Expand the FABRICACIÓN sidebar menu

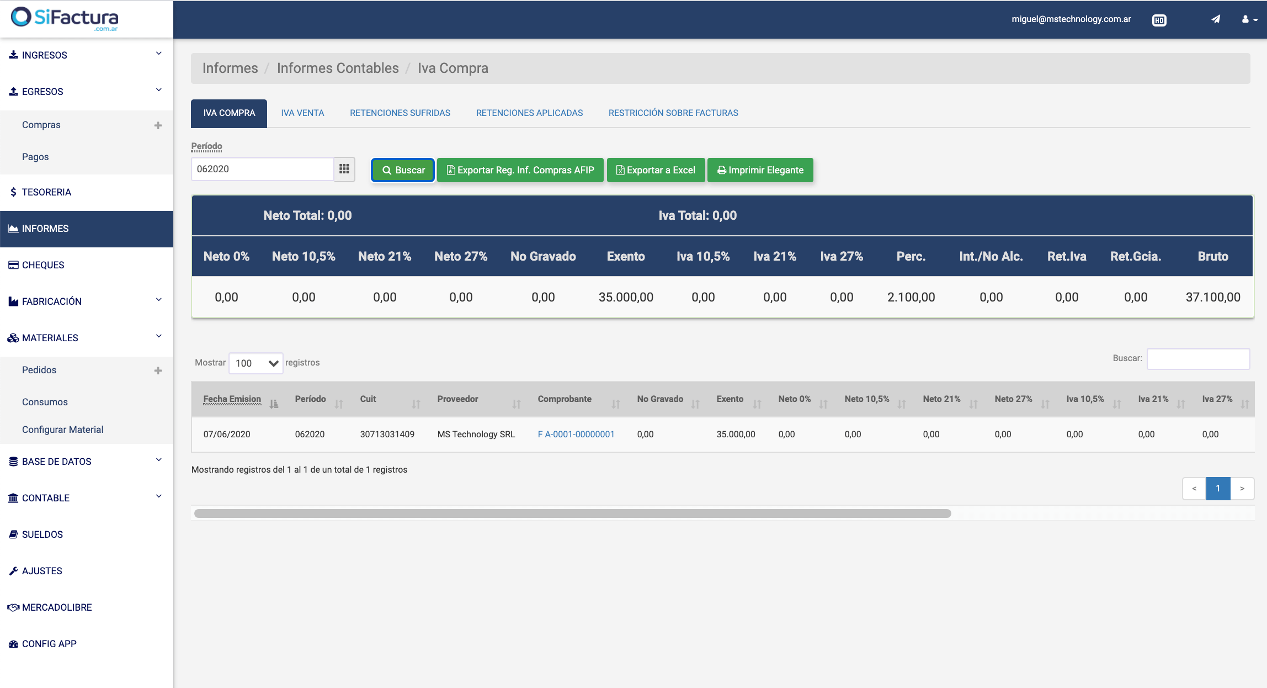87,301
